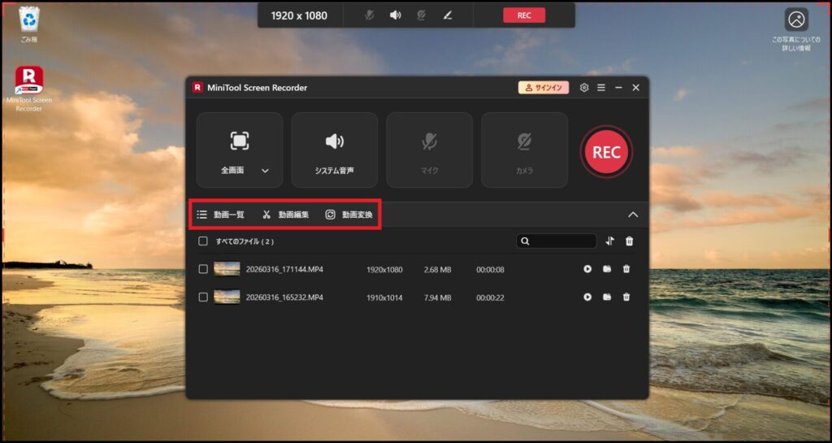
Task: Tick checkbox for 20260316_165232.MP4
Action: [203, 298]
